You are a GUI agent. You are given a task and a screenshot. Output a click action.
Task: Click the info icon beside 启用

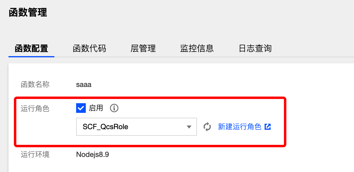point(114,108)
